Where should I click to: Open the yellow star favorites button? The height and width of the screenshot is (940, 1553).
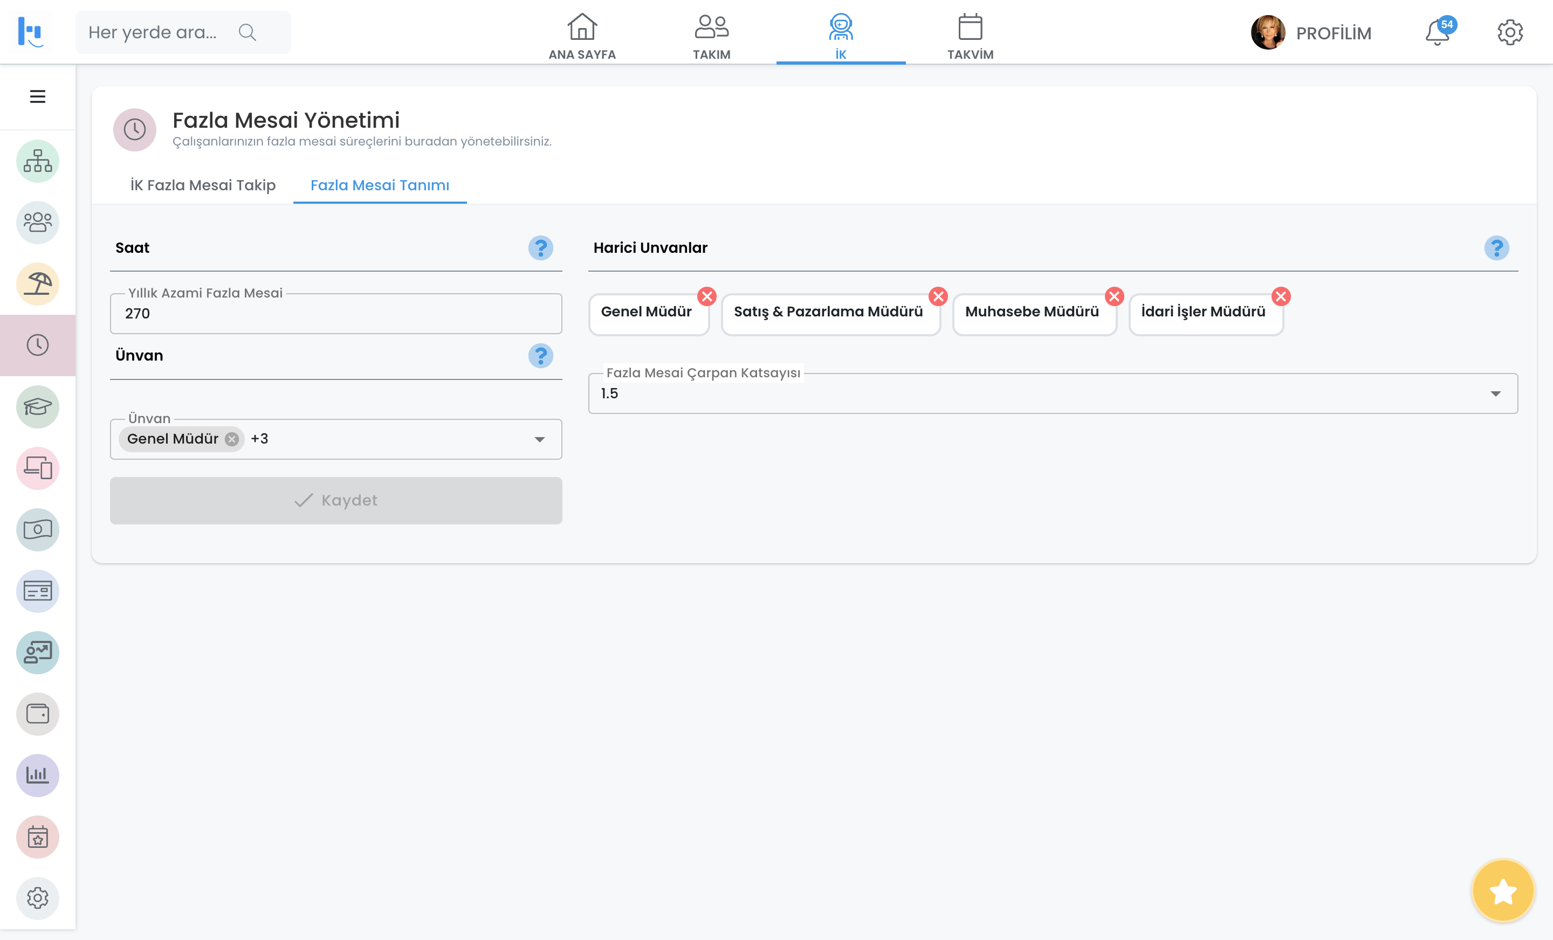[1502, 891]
